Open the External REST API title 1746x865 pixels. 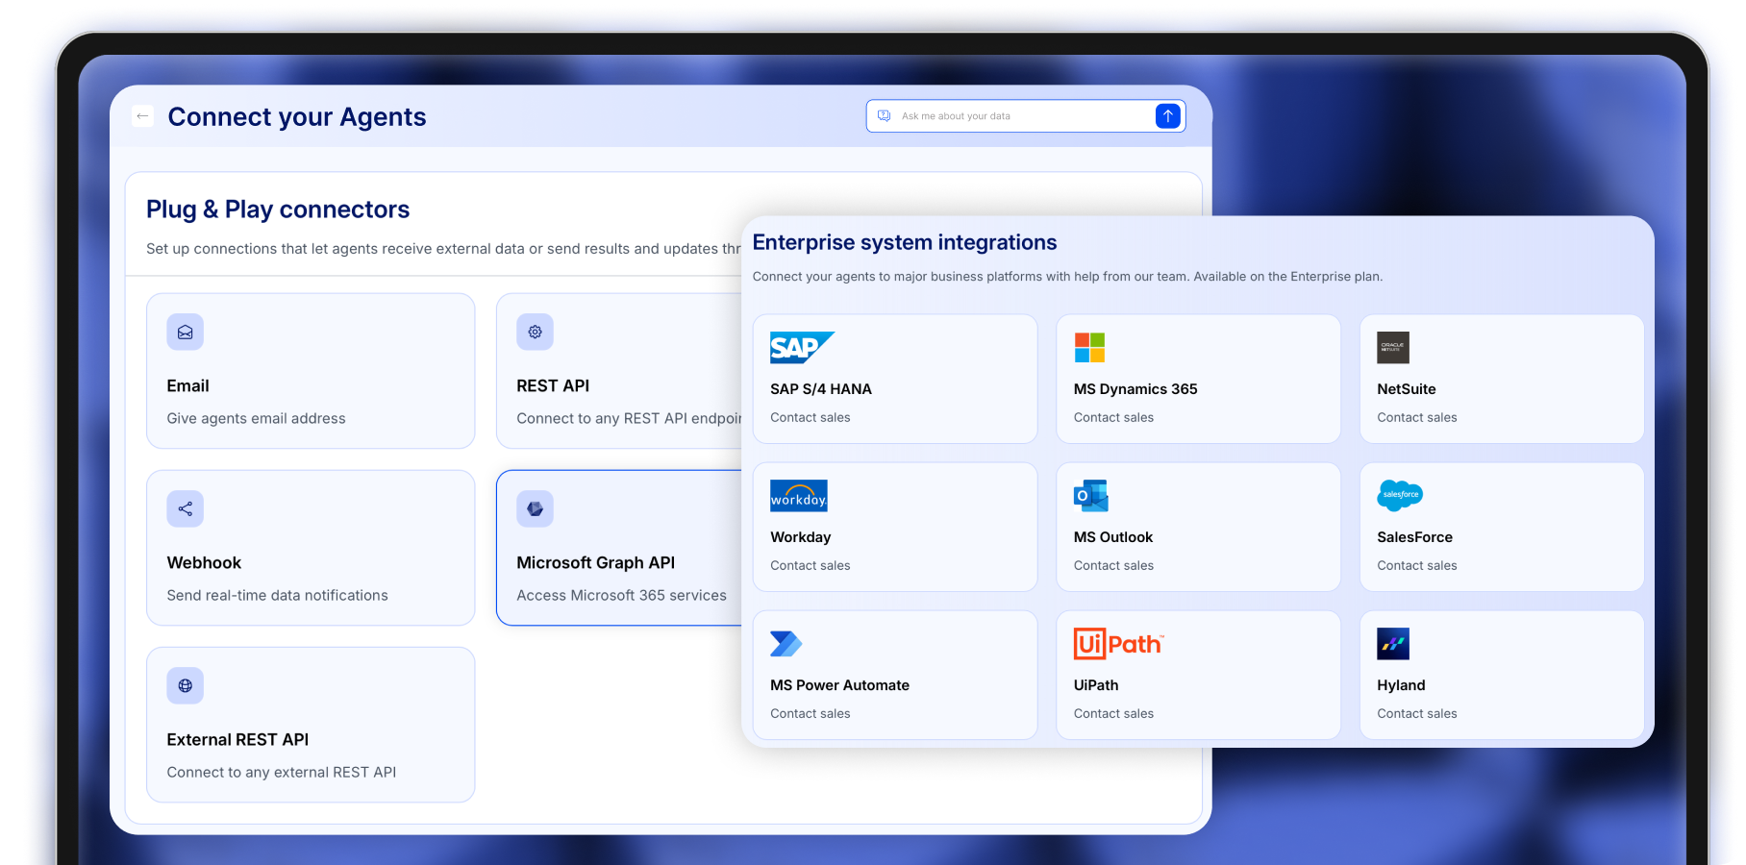(237, 739)
